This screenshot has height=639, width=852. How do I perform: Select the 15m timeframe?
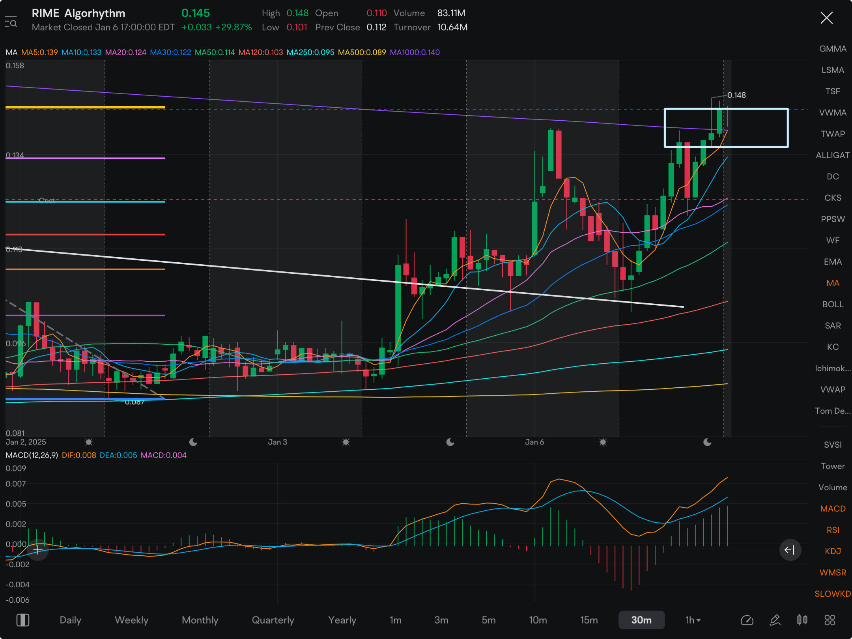(x=589, y=620)
